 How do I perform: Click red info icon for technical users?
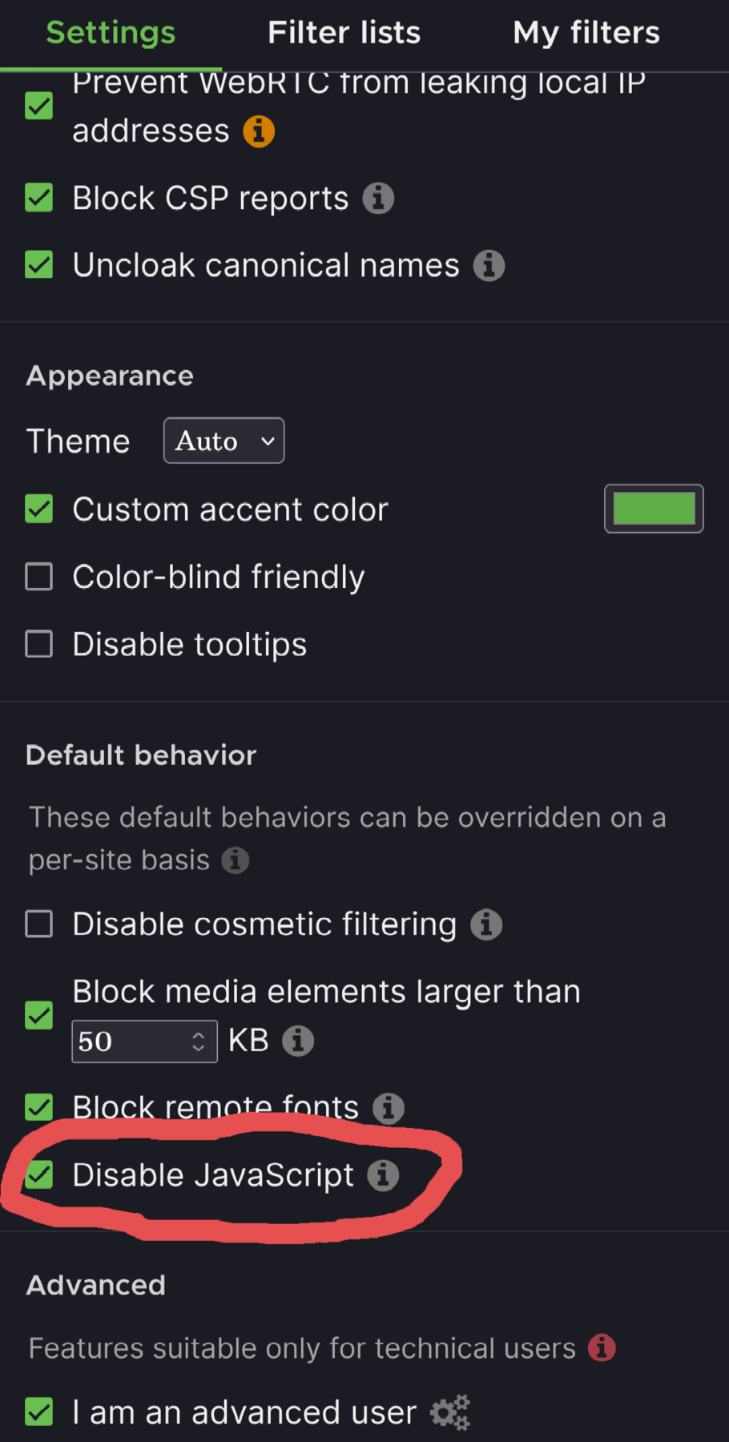coord(602,1348)
